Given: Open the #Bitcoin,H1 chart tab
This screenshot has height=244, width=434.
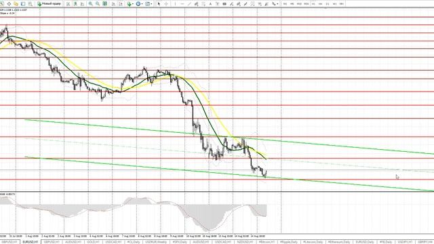Looking at the screenshot, I should pyautogui.click(x=267, y=242).
